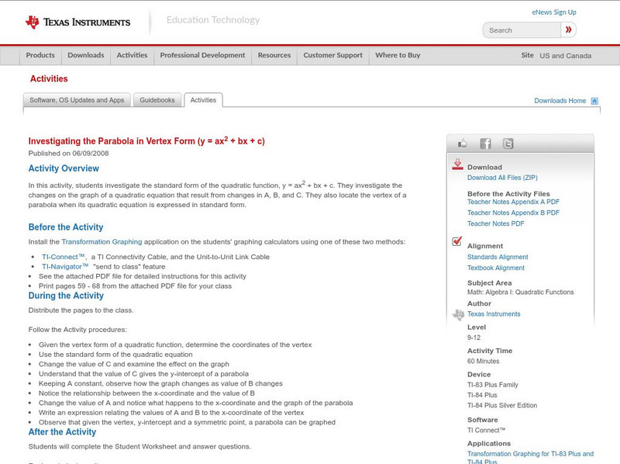Screen dimensions: 620x464
Task: Click Math: Algebra I: Quadratic Functions text
Action: click(x=520, y=293)
